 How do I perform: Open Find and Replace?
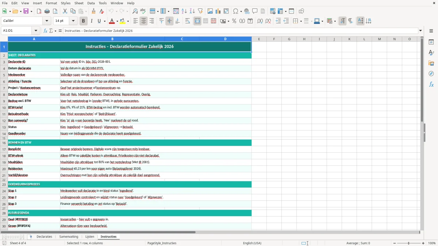coord(135,11)
